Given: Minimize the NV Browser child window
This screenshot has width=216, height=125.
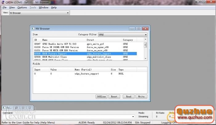Looking at the screenshot, I should [132, 28].
